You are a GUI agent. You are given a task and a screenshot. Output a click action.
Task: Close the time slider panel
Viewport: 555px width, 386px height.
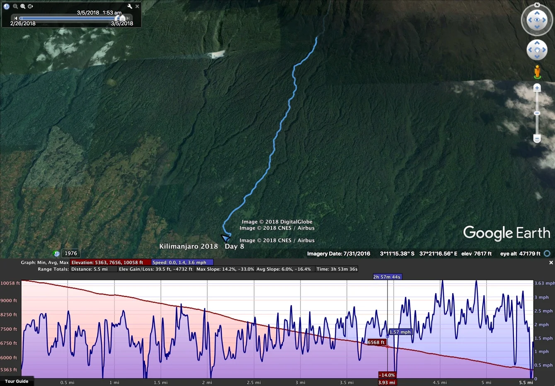click(137, 6)
